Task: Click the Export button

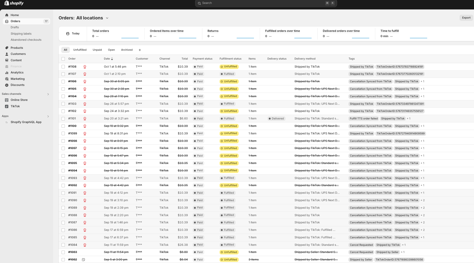Action: (x=466, y=18)
